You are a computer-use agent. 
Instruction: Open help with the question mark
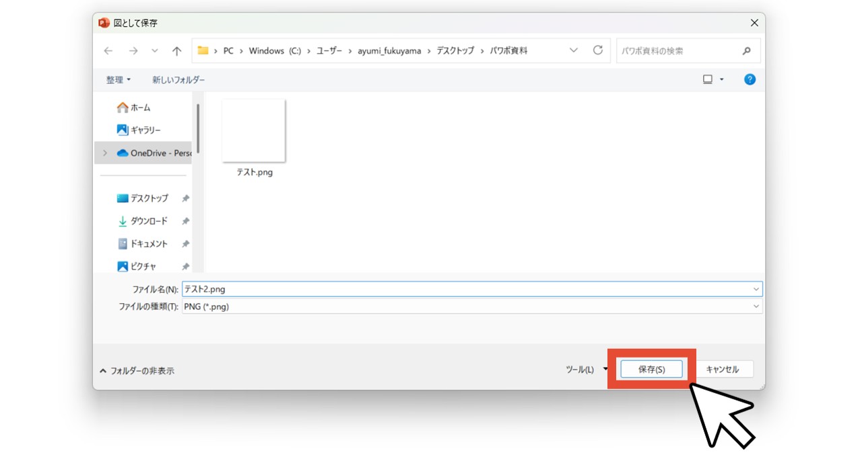pos(750,79)
